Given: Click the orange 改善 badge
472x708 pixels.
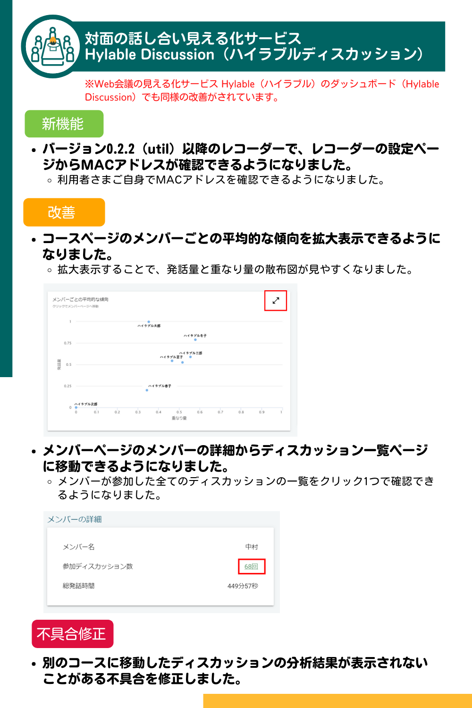Looking at the screenshot, I should coord(64,212).
